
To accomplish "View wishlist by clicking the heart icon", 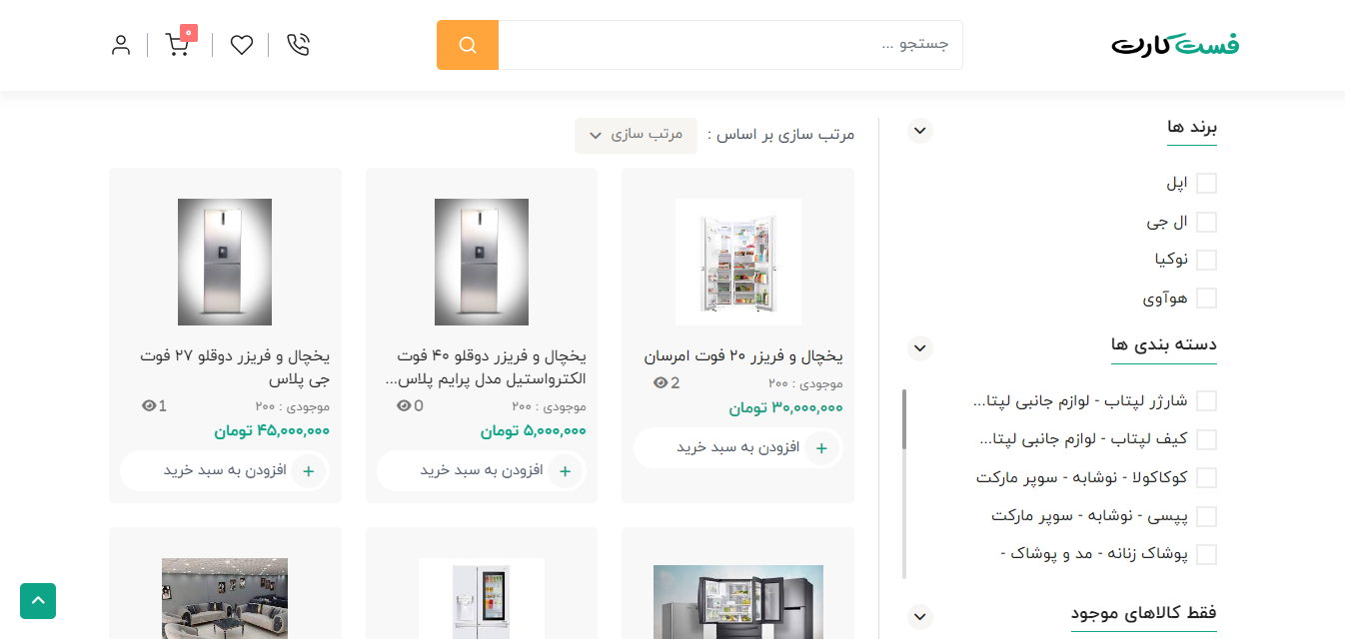I will [242, 45].
